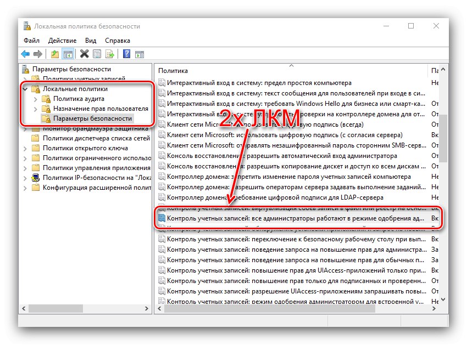Select Политики диспетчера списка сетей tree item
Viewport: 467px width, 345px height.
coord(96,138)
